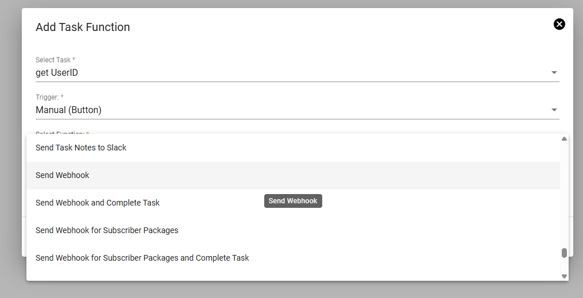Pick 'Send Webhook and Complete Task' option
Screen dimensions: 583x298
pyautogui.click(x=293, y=203)
